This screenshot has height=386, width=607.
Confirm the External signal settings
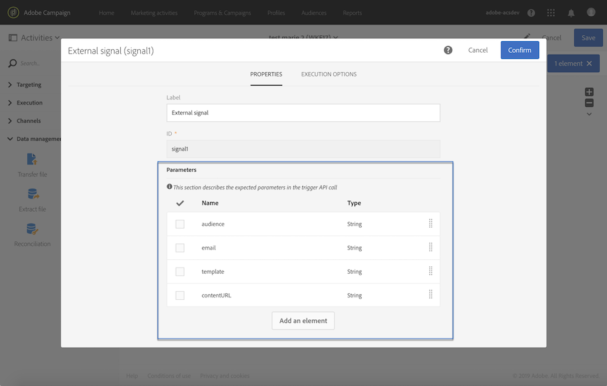tap(520, 50)
